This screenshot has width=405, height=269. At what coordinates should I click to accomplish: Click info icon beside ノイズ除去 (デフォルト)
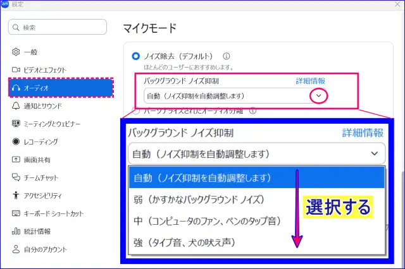click(226, 56)
